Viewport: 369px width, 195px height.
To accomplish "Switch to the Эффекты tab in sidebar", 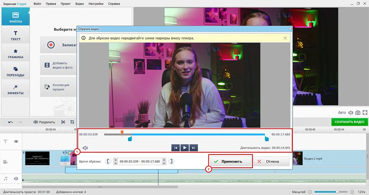I will (15, 89).
